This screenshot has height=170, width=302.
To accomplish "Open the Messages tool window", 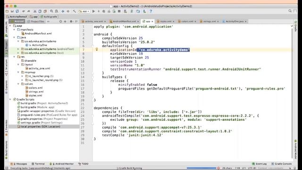I will (19, 164).
